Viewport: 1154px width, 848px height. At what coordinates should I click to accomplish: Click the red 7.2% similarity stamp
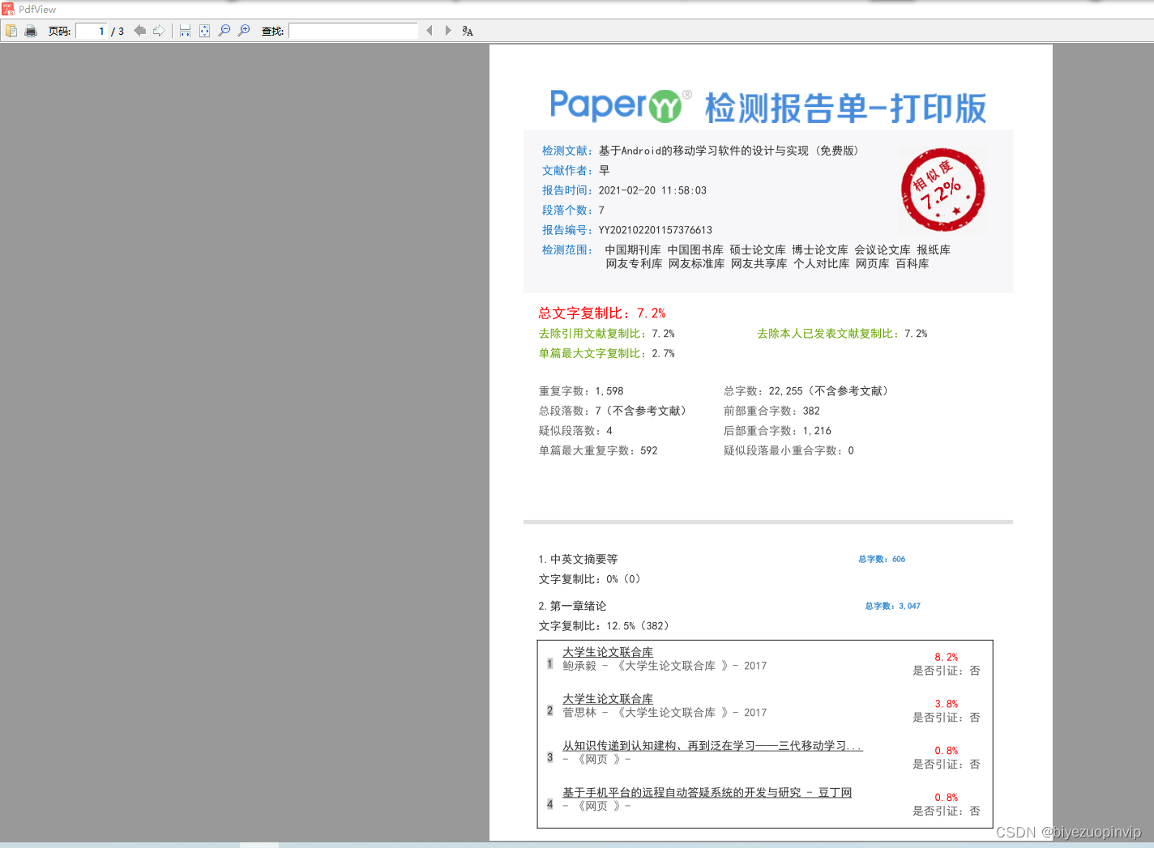click(942, 190)
